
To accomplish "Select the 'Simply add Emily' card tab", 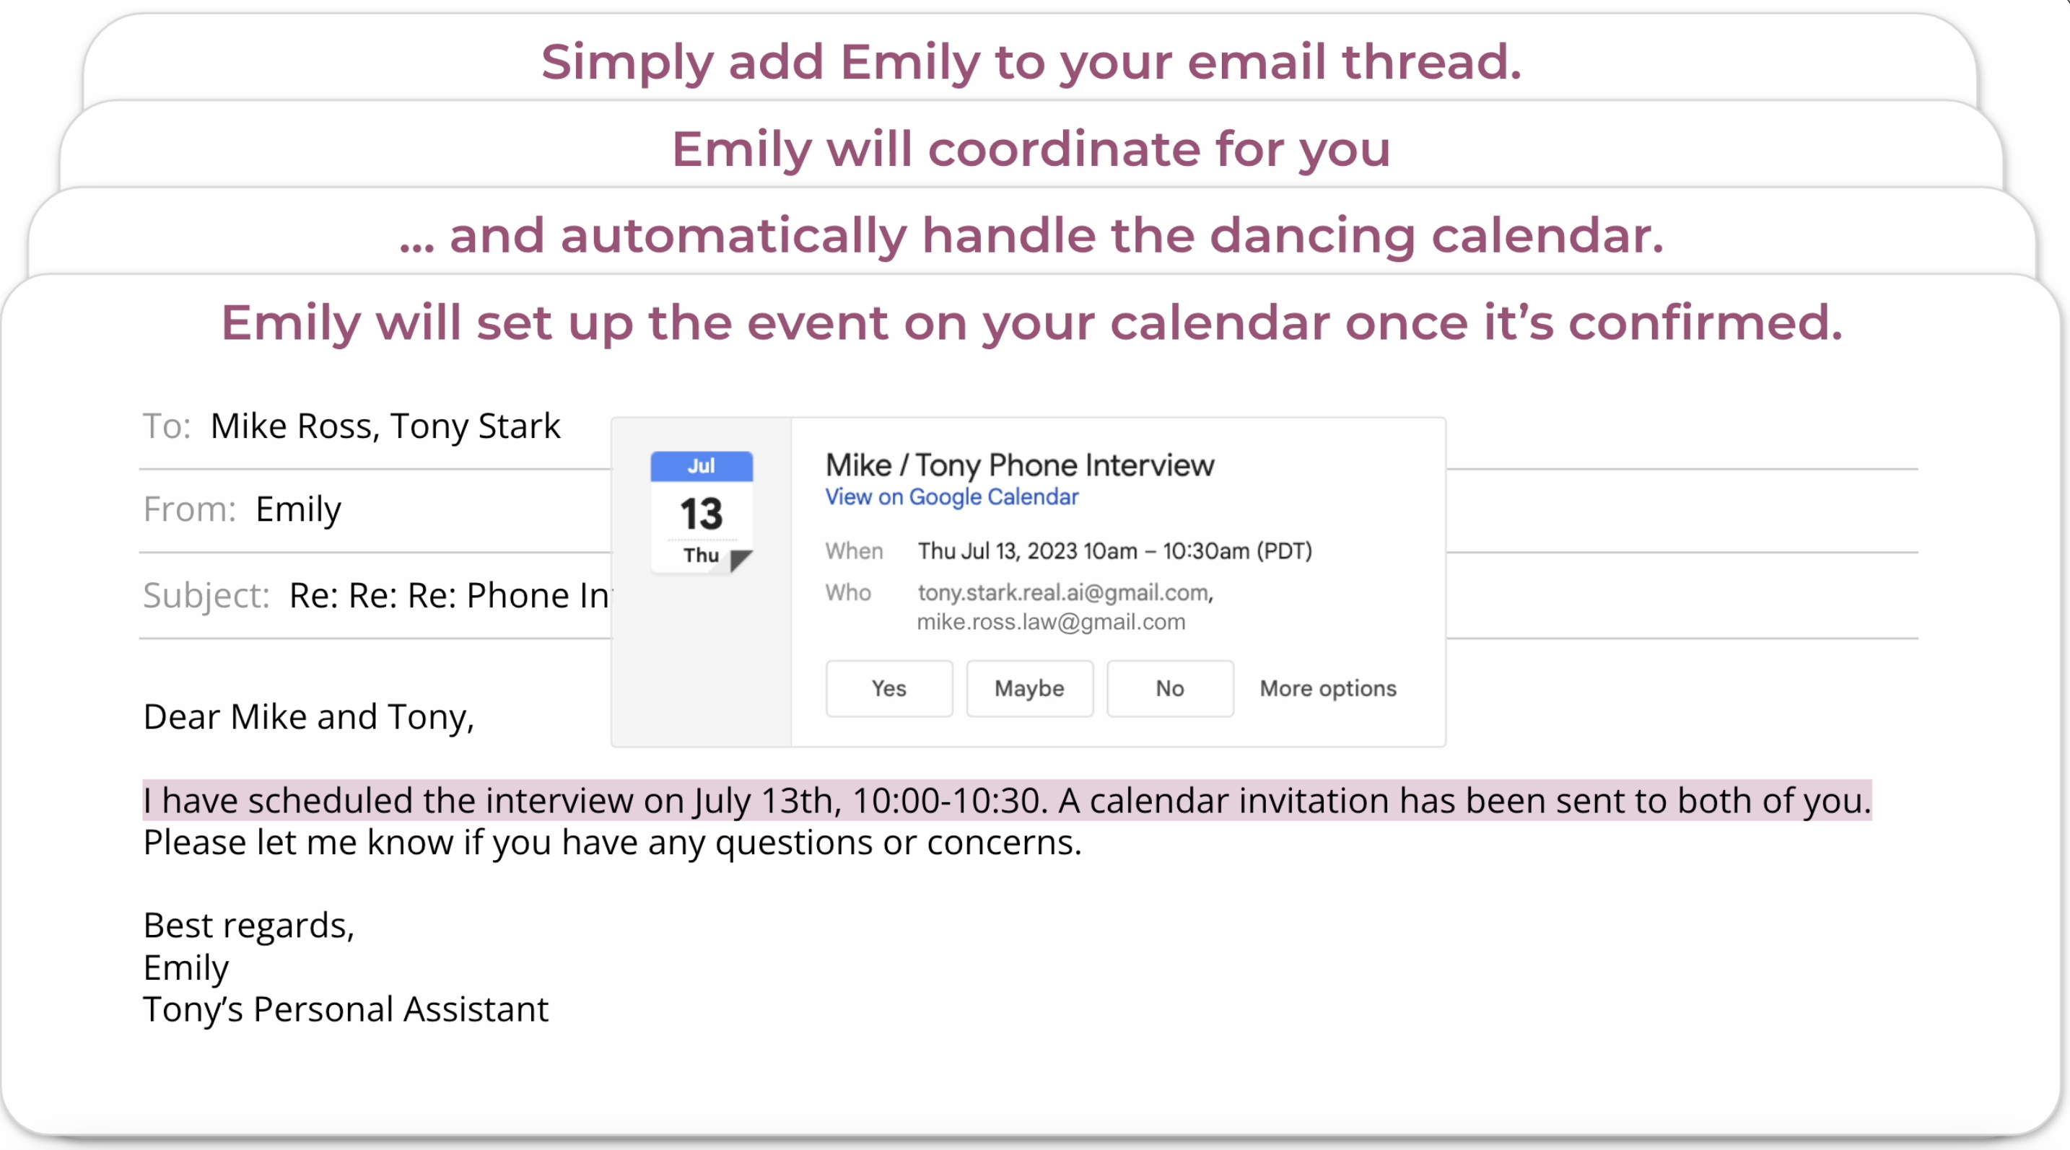I will [x=1031, y=62].
